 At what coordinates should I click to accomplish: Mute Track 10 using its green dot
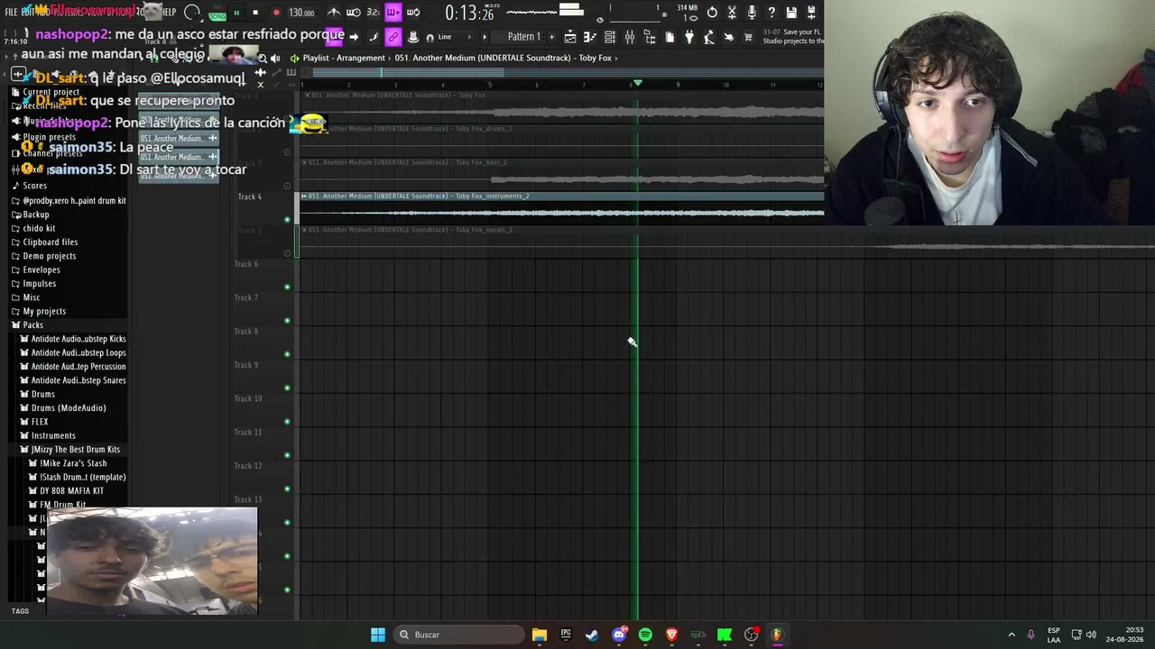(287, 422)
